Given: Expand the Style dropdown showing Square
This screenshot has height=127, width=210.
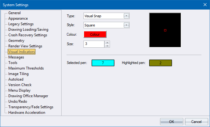Looking at the screenshot, I should click(126, 25).
